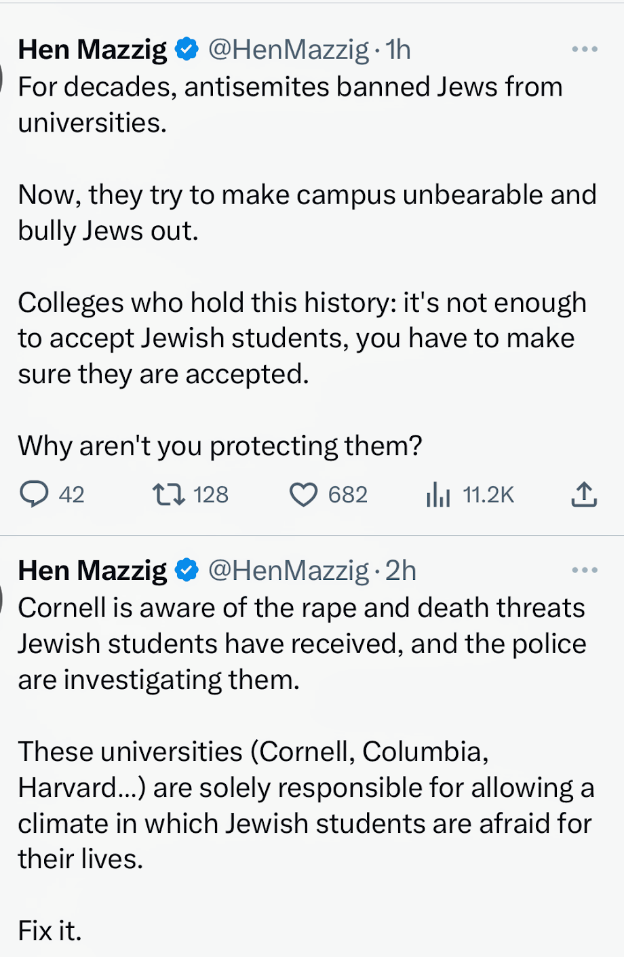Open the tweet via its 2h timestamp

[401, 570]
